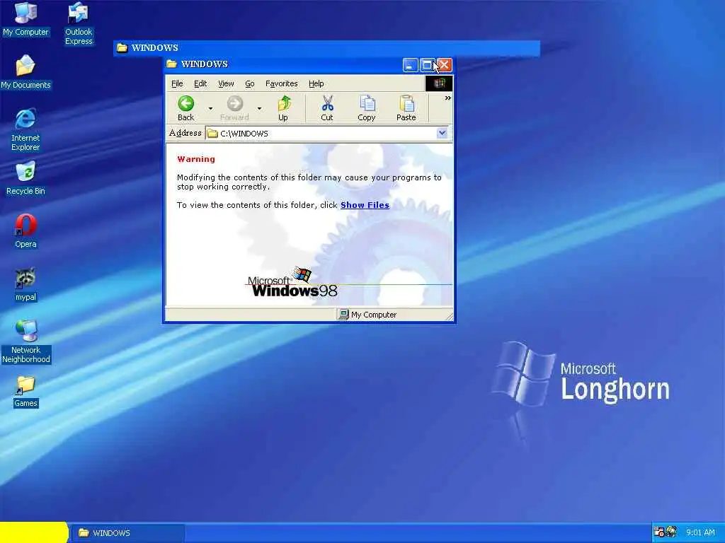Click the grayed Forward arrow icon
725x543 pixels.
pos(235,103)
